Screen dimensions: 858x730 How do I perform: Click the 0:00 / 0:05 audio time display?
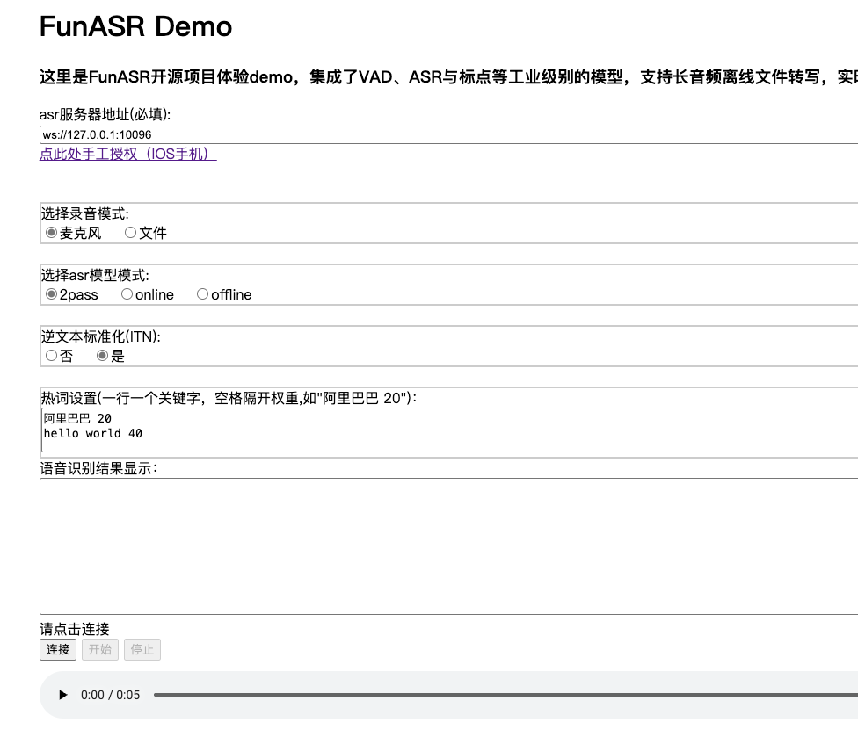click(x=110, y=695)
